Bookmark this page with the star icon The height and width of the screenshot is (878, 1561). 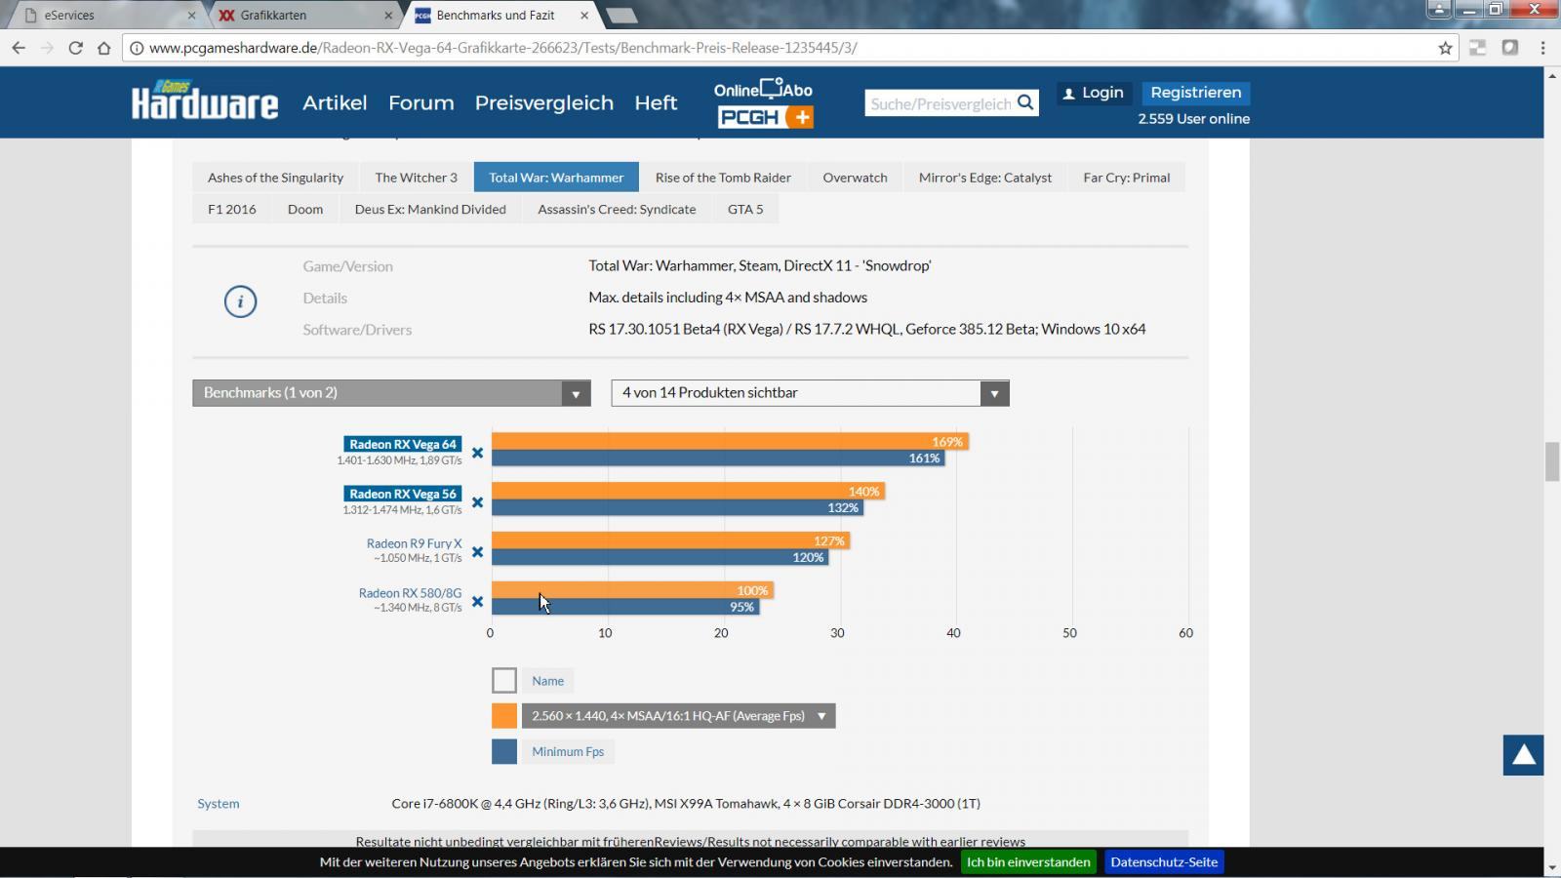[1446, 48]
